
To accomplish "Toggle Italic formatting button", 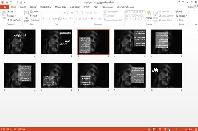I will click(47, 19).
